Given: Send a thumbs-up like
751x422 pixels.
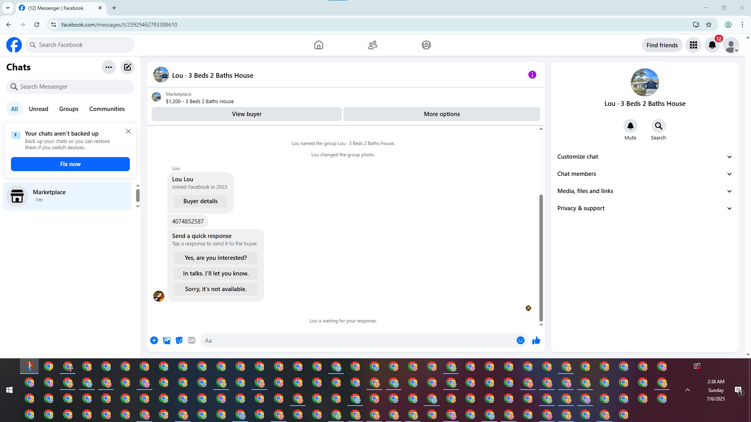Looking at the screenshot, I should tap(536, 340).
